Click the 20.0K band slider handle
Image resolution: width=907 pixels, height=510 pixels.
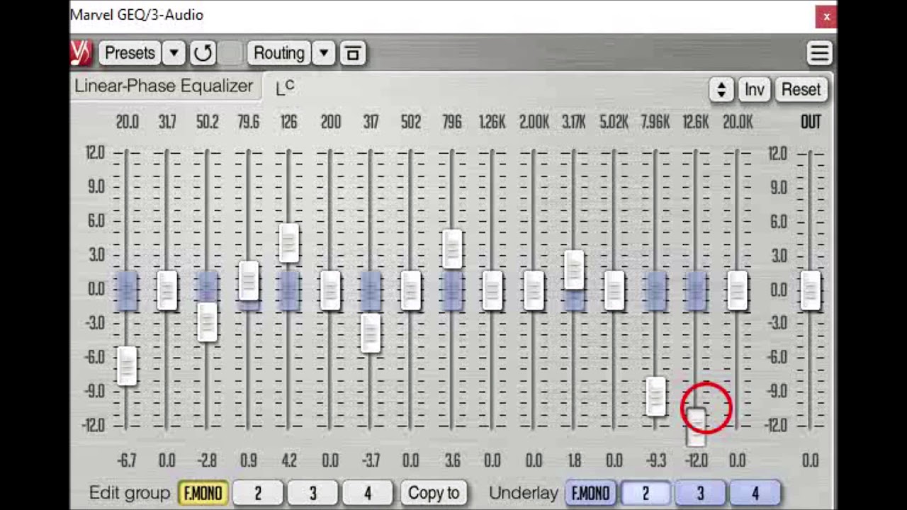[737, 290]
